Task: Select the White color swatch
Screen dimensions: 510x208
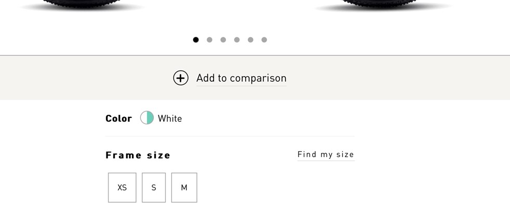Action: tap(147, 118)
